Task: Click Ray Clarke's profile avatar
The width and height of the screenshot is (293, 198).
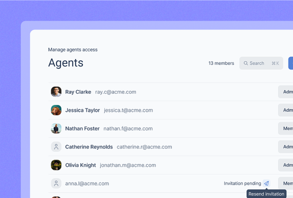Action: coord(56,92)
